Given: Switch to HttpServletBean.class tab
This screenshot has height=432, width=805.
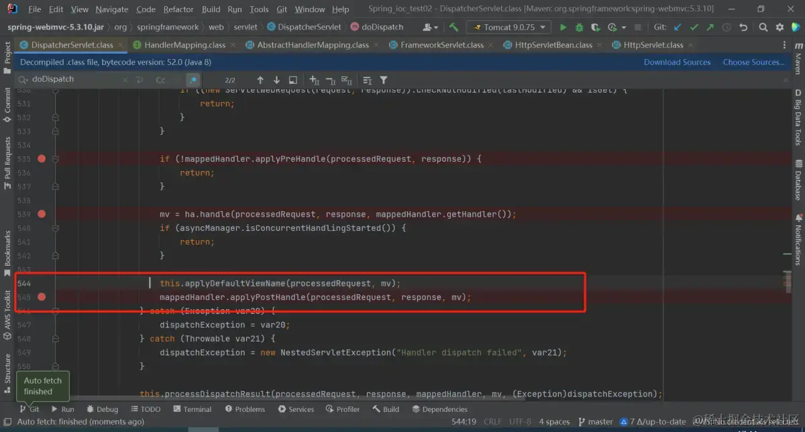Looking at the screenshot, I should (x=553, y=45).
